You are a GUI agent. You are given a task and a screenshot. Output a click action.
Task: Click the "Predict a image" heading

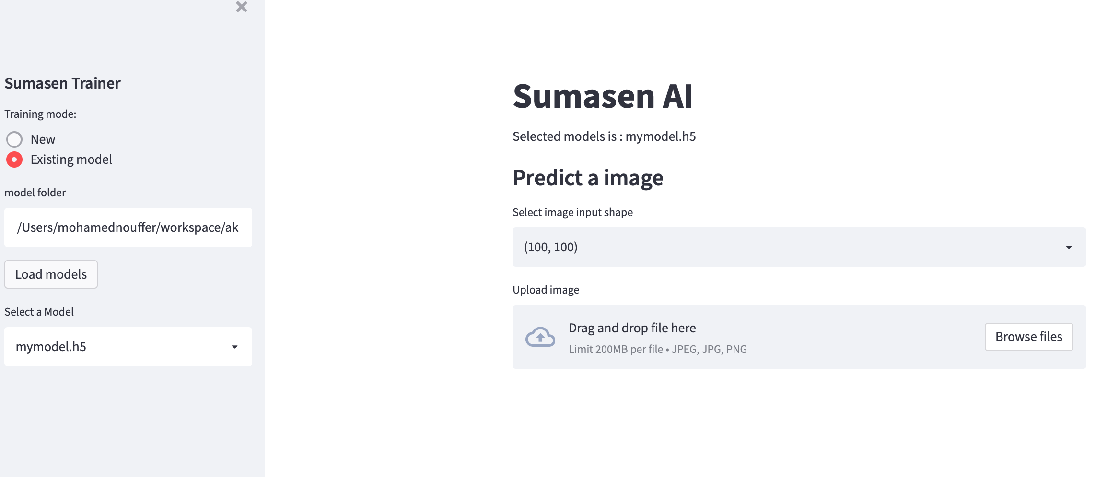588,178
